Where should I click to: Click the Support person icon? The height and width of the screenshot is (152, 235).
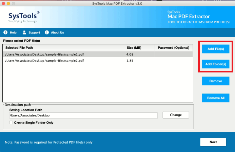tap(24, 32)
